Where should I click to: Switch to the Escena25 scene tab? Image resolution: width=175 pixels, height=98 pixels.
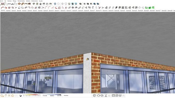[146, 11]
